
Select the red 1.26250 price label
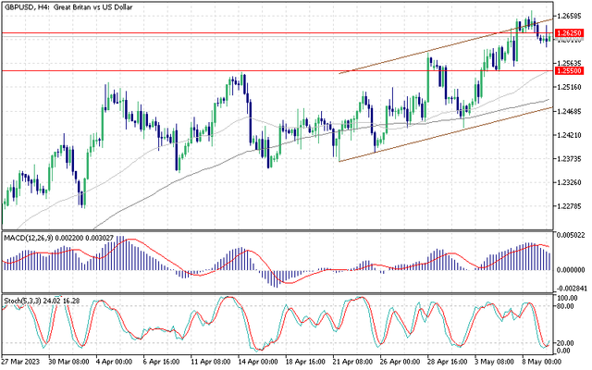(569, 33)
